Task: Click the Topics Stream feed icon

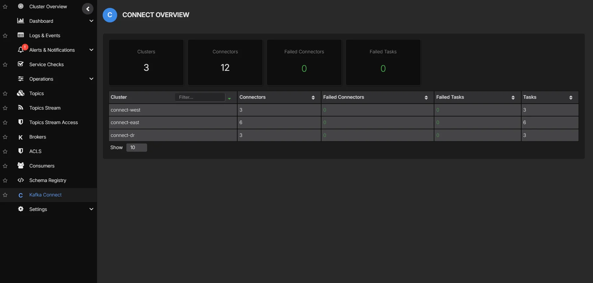Action: click(20, 108)
